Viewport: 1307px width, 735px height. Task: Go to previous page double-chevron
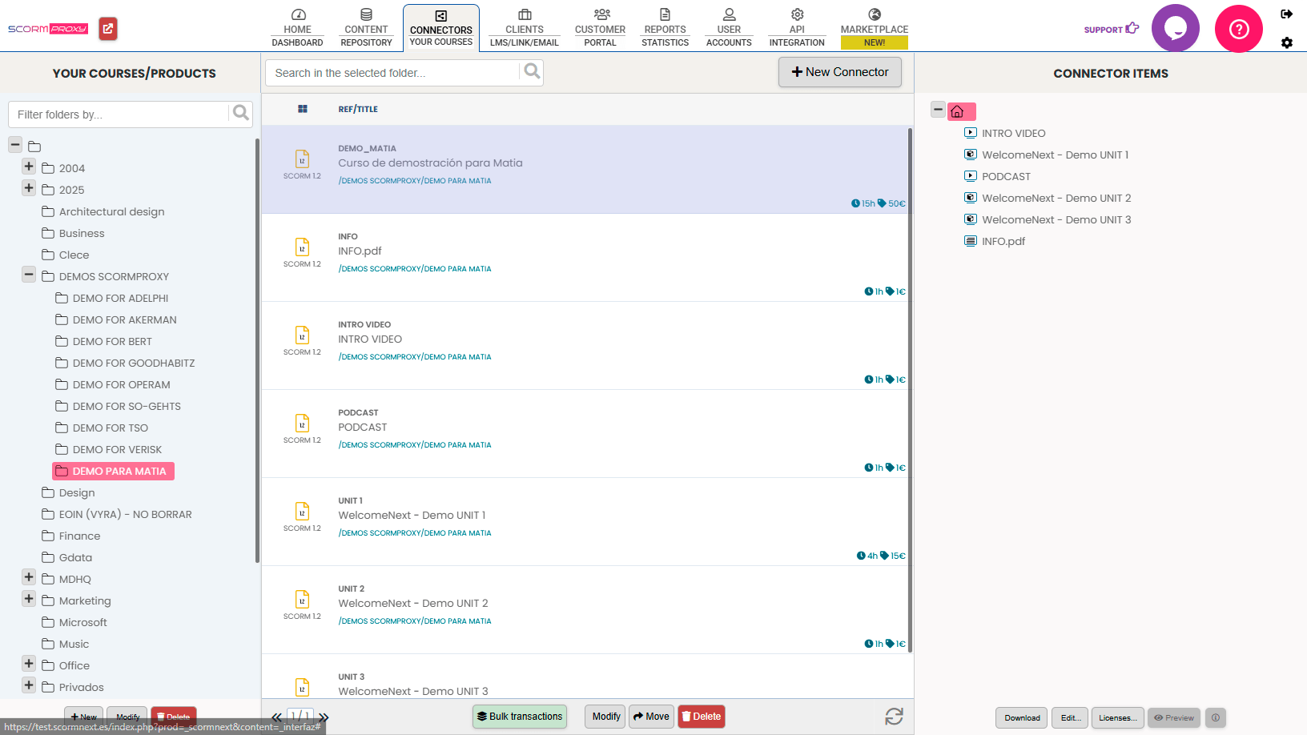tap(276, 717)
